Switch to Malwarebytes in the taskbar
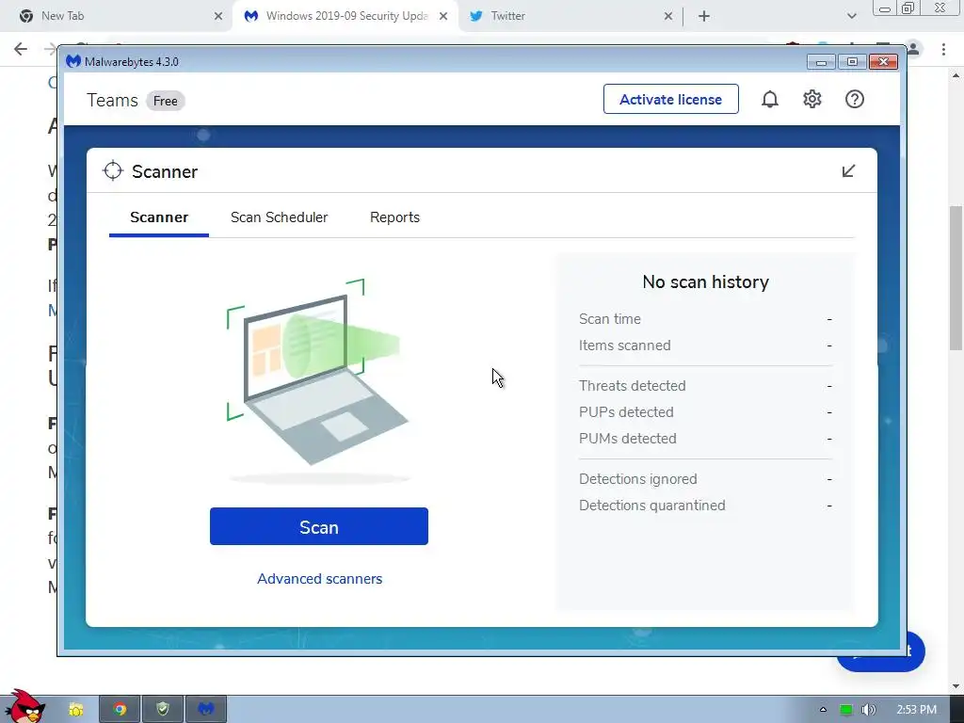Image resolution: width=964 pixels, height=723 pixels. point(206,710)
